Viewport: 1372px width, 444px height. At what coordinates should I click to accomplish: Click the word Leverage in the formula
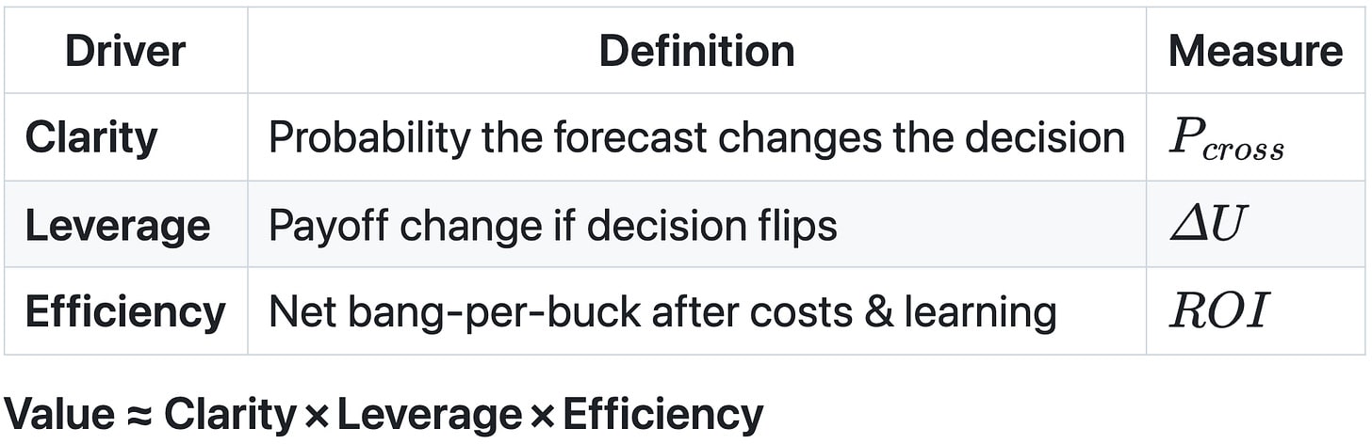430,413
